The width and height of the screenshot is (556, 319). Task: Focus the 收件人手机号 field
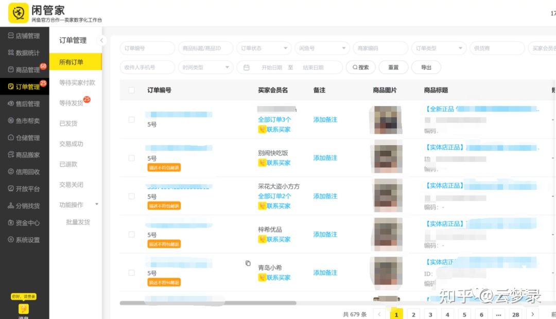coord(148,67)
